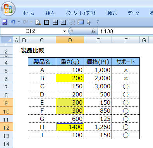Select the weight cell 150 in row 7
Viewport: 153px width, 148px height.
point(70,86)
